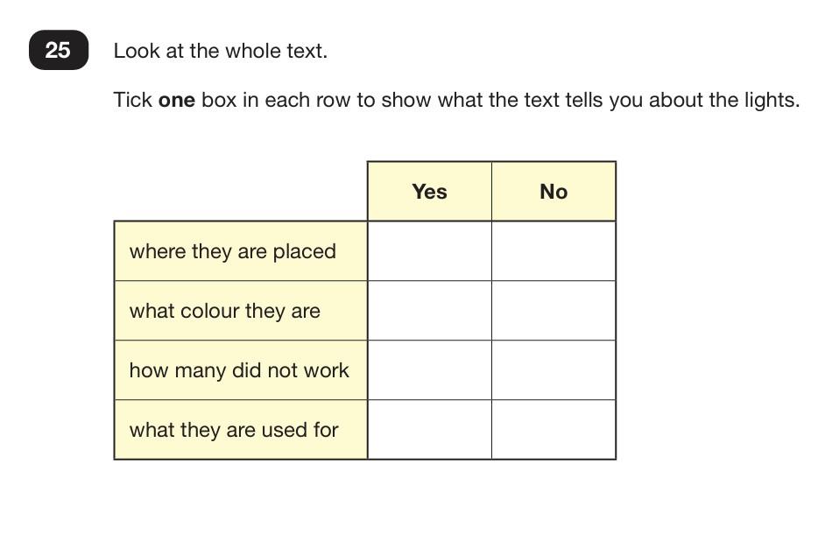The image size is (818, 534).
Task: Click the word 'Tick' starting the instruction
Action: [133, 100]
